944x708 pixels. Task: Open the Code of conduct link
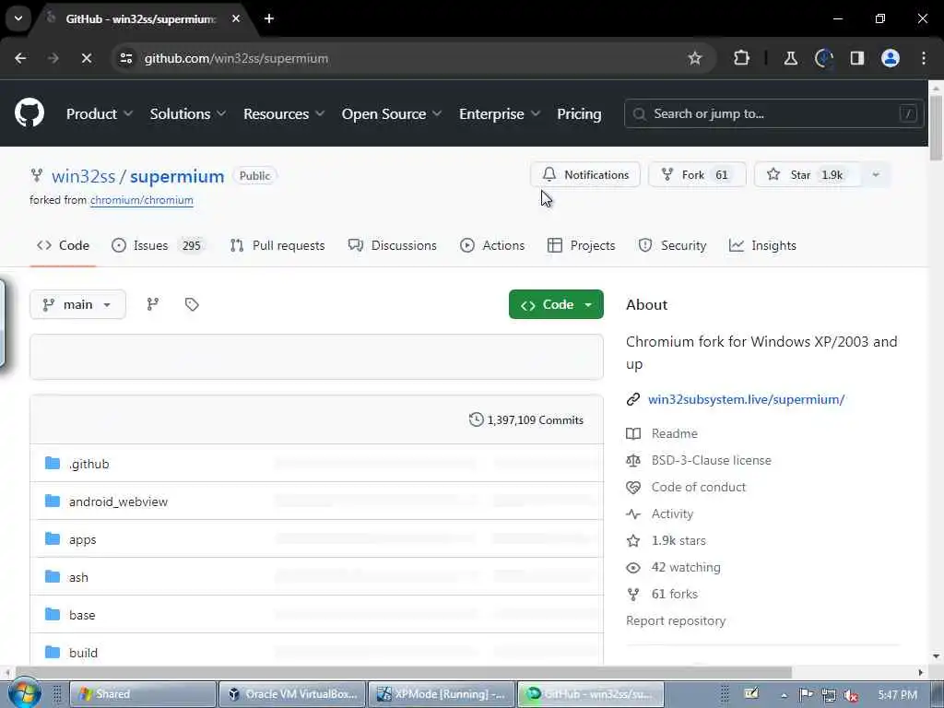[699, 487]
